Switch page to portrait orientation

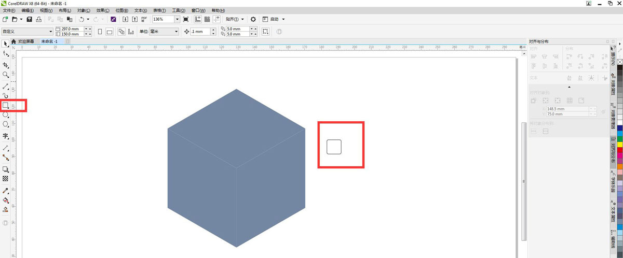pyautogui.click(x=100, y=32)
